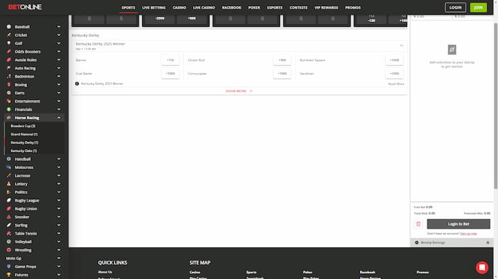
Task: Open the VIP Rewards tab
Action: pos(326,7)
